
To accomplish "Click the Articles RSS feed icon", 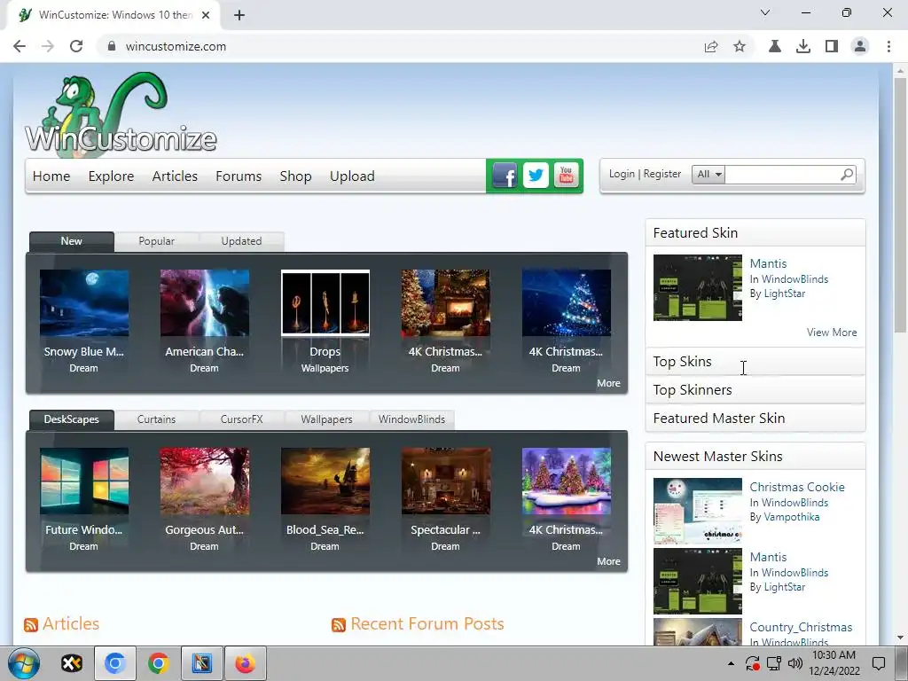I will click(x=31, y=625).
